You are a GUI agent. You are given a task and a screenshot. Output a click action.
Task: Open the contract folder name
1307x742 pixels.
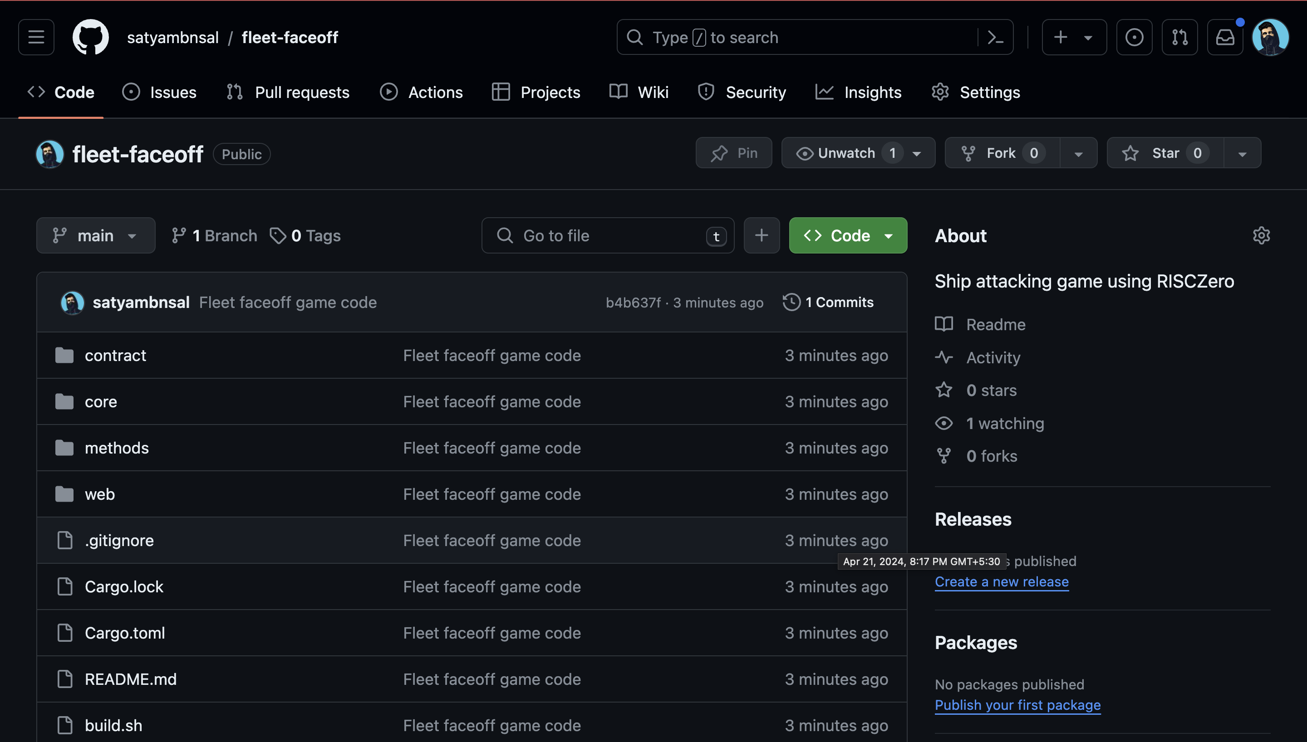(115, 355)
